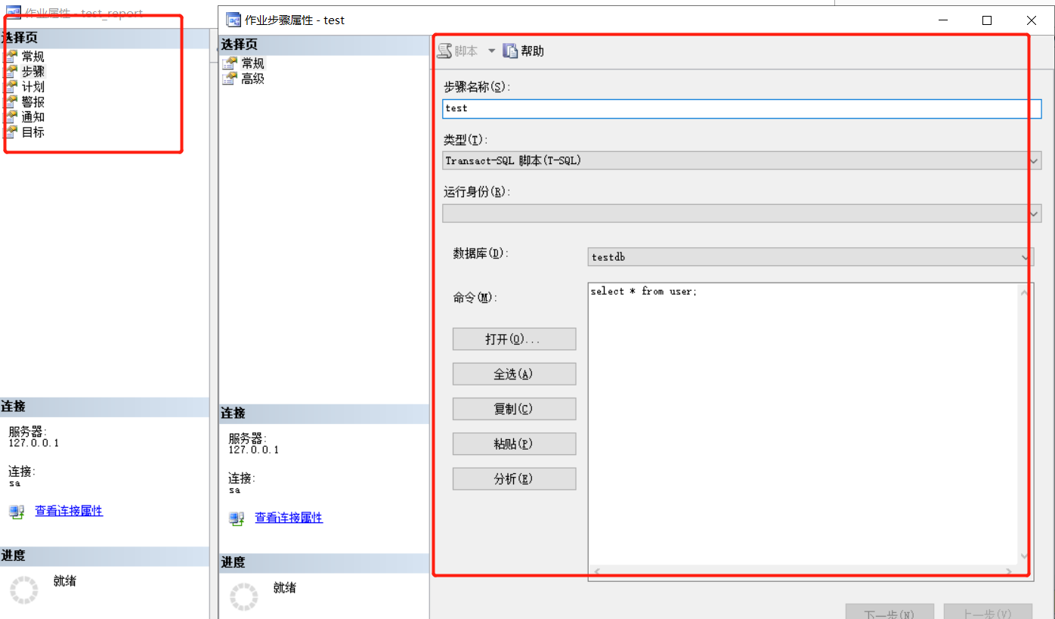Click the 分析(E) button

(x=514, y=478)
